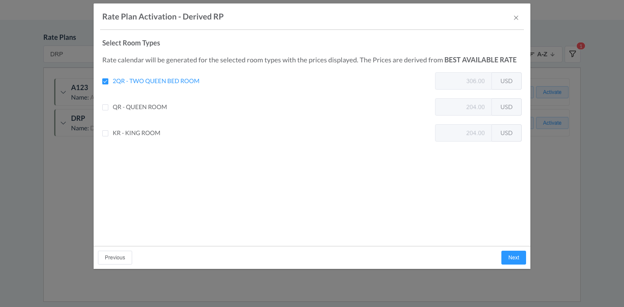Close the Rate Plan Activation dialog
The height and width of the screenshot is (307, 624).
[516, 18]
